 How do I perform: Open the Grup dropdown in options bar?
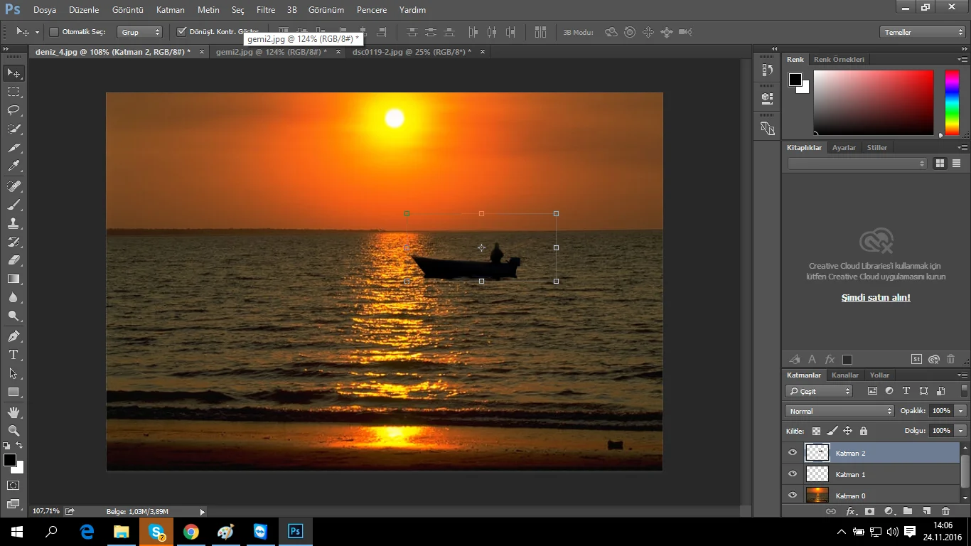[140, 32]
